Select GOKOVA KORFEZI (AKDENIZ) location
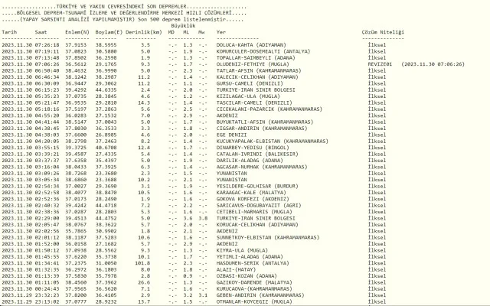The height and width of the screenshot is (306, 490). [253, 199]
